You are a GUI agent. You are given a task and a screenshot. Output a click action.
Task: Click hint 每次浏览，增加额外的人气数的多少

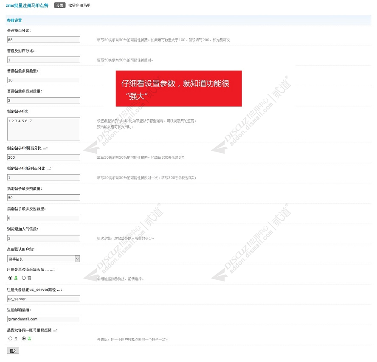(x=126, y=239)
